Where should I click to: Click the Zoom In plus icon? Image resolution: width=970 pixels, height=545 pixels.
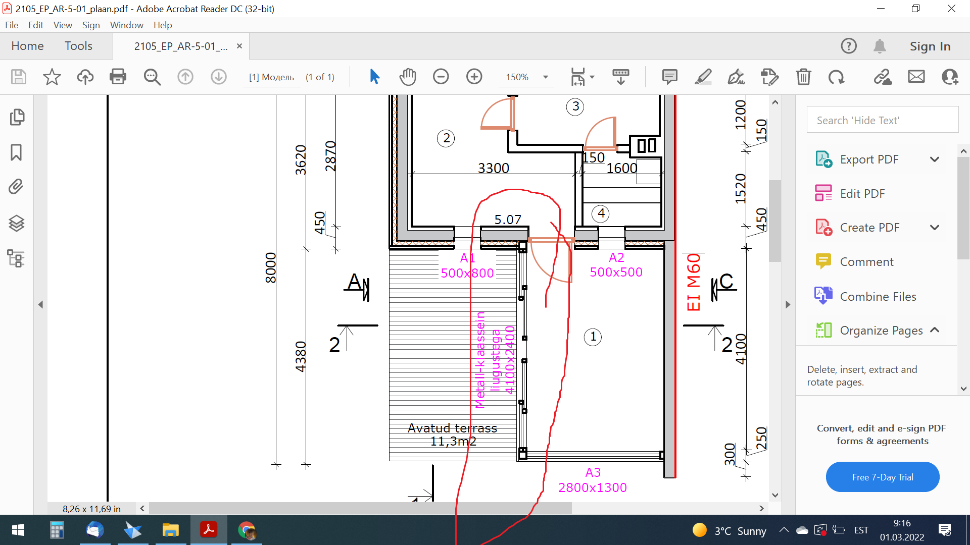[x=474, y=77]
